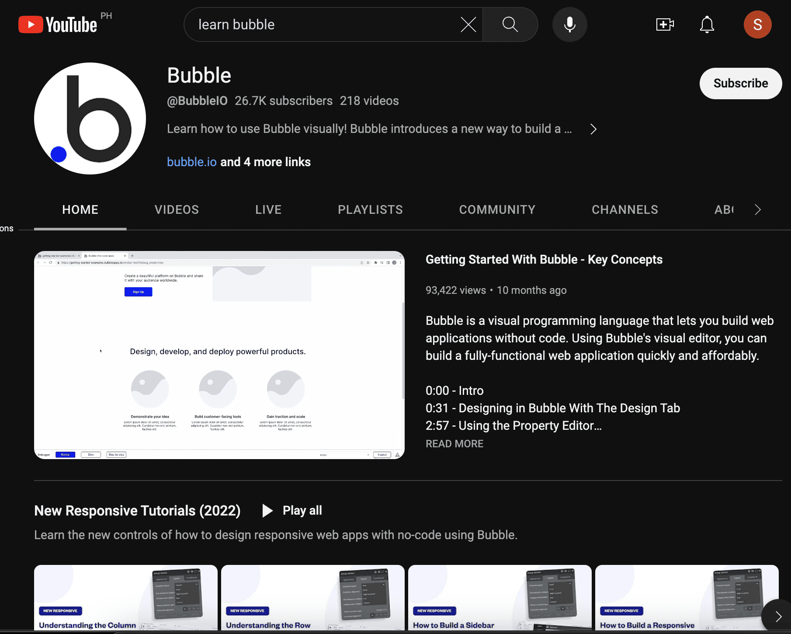The width and height of the screenshot is (791, 634).
Task: Select the HOME tab
Action: [x=80, y=210]
